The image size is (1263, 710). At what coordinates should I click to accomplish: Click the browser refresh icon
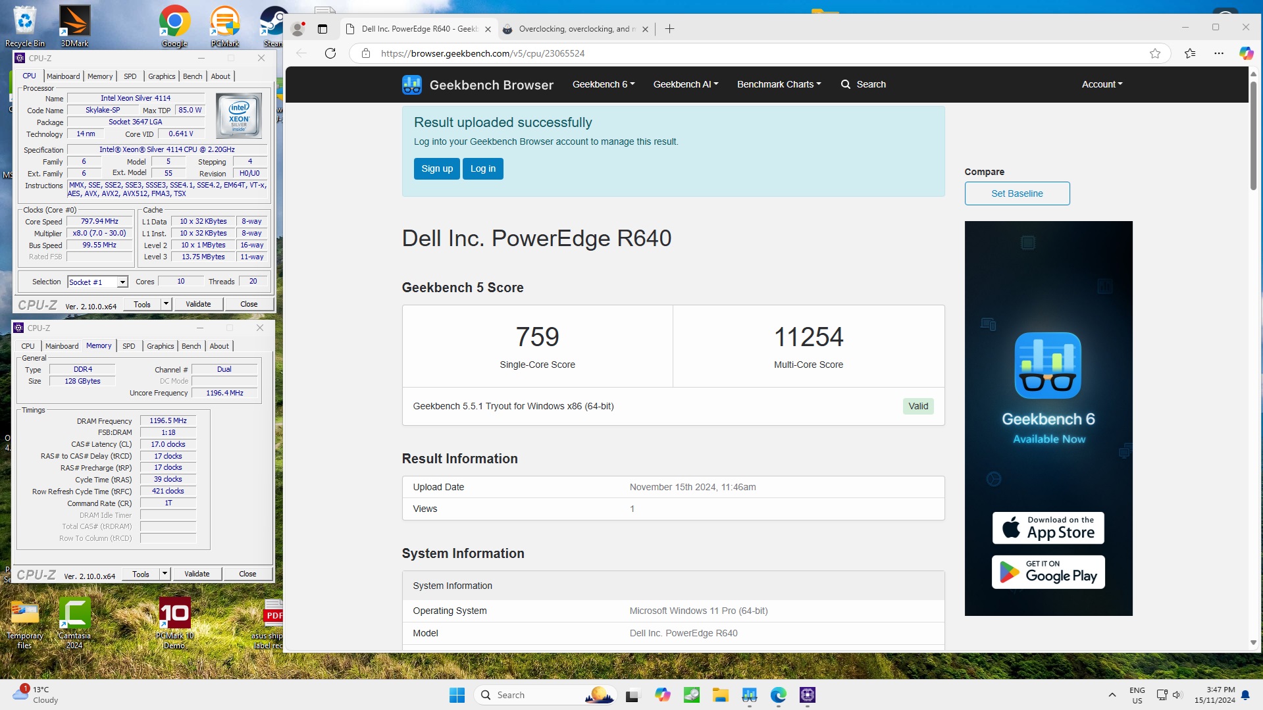pos(330,53)
